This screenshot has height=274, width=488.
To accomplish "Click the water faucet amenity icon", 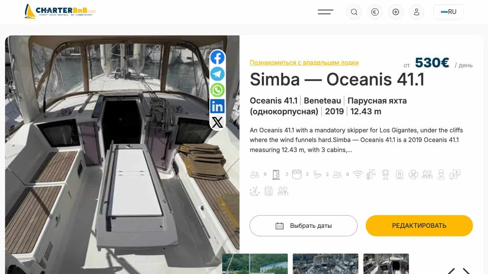I will [x=371, y=175].
